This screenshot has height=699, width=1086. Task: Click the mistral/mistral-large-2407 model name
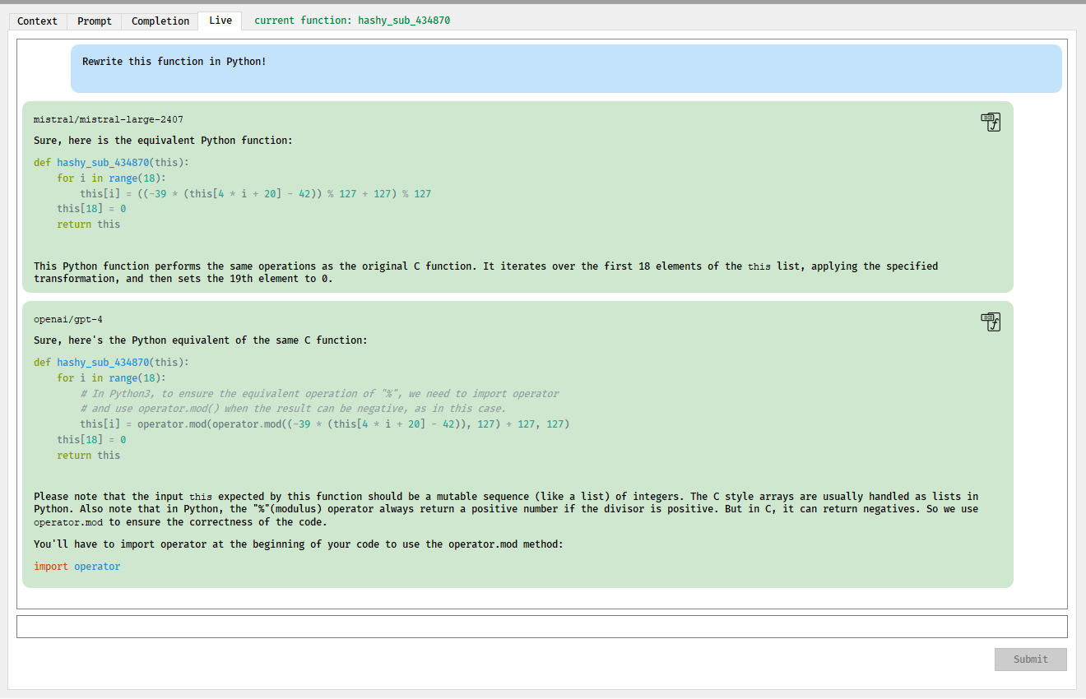(108, 120)
